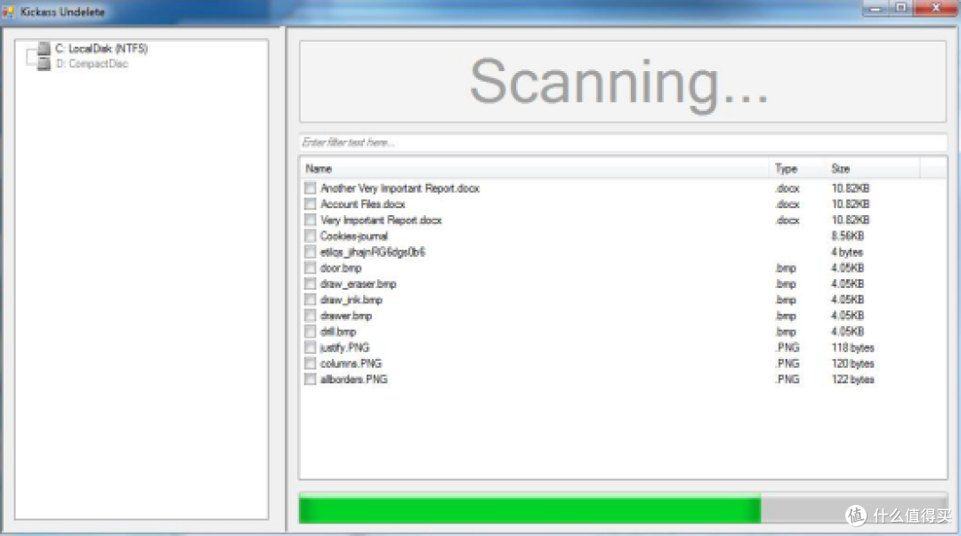This screenshot has width=961, height=536.
Task: Check the justify.PNG checkbox
Action: [311, 348]
